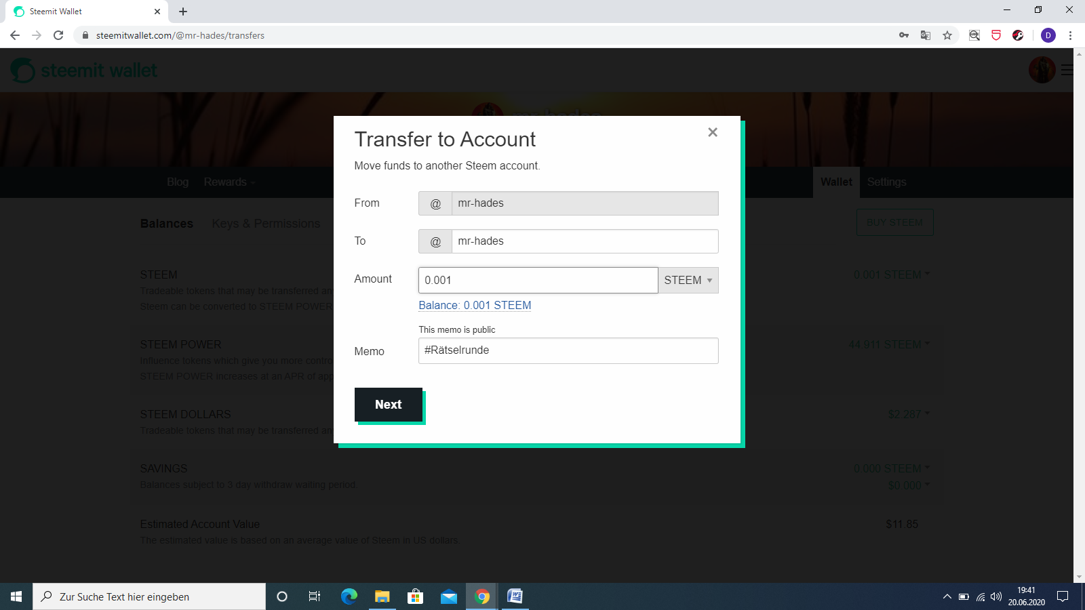The image size is (1085, 610).
Task: Open a new browser tab
Action: (183, 12)
